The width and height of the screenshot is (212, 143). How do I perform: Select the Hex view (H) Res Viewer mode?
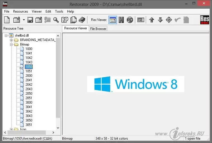121,20
